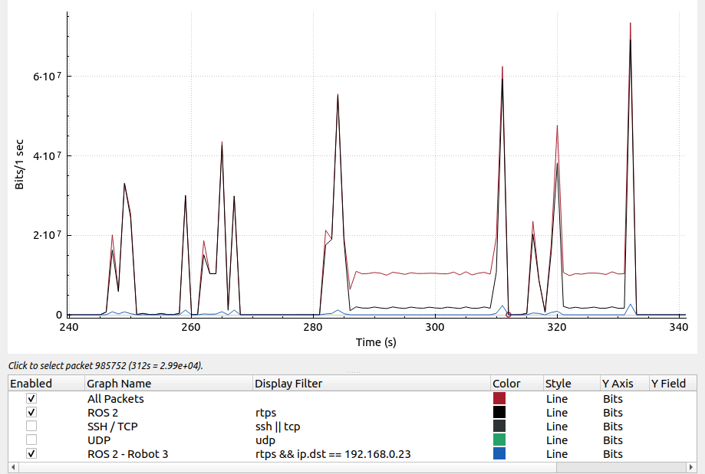This screenshot has width=705, height=474.
Task: Click the Display Filter column header
Action: click(x=288, y=384)
